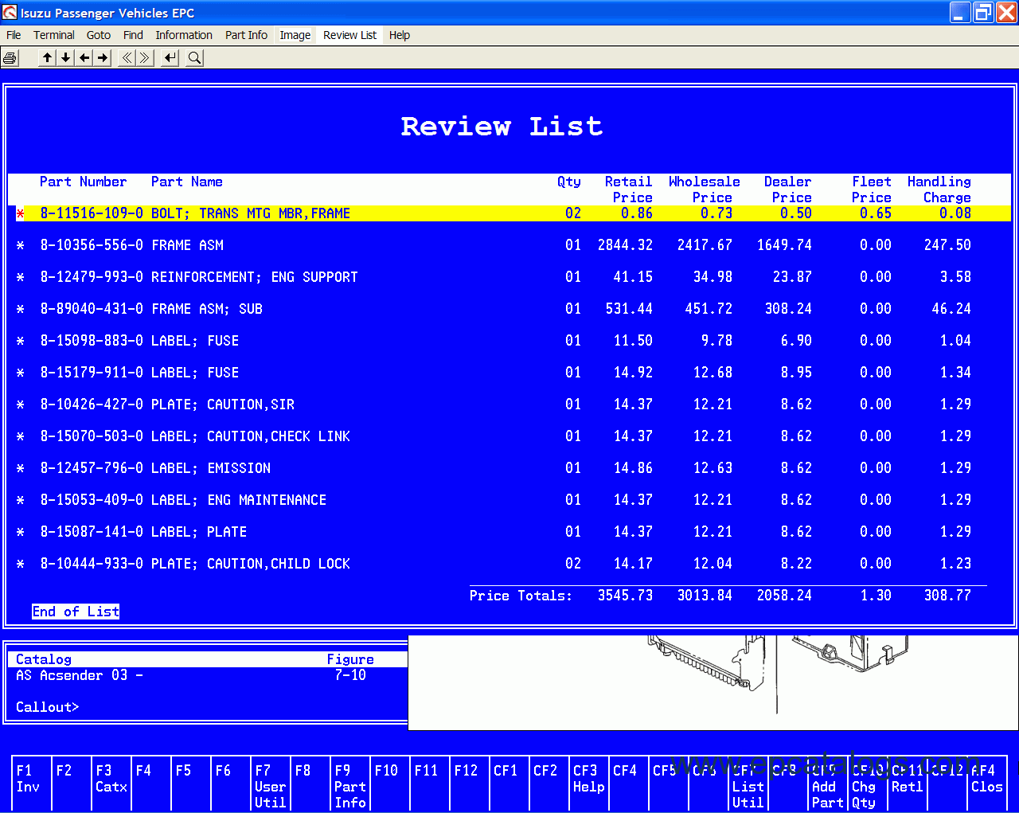Viewport: 1019px width, 813px height.
Task: Select part number 8-15179-911-0 LABEL; FUSE
Action: 509,373
